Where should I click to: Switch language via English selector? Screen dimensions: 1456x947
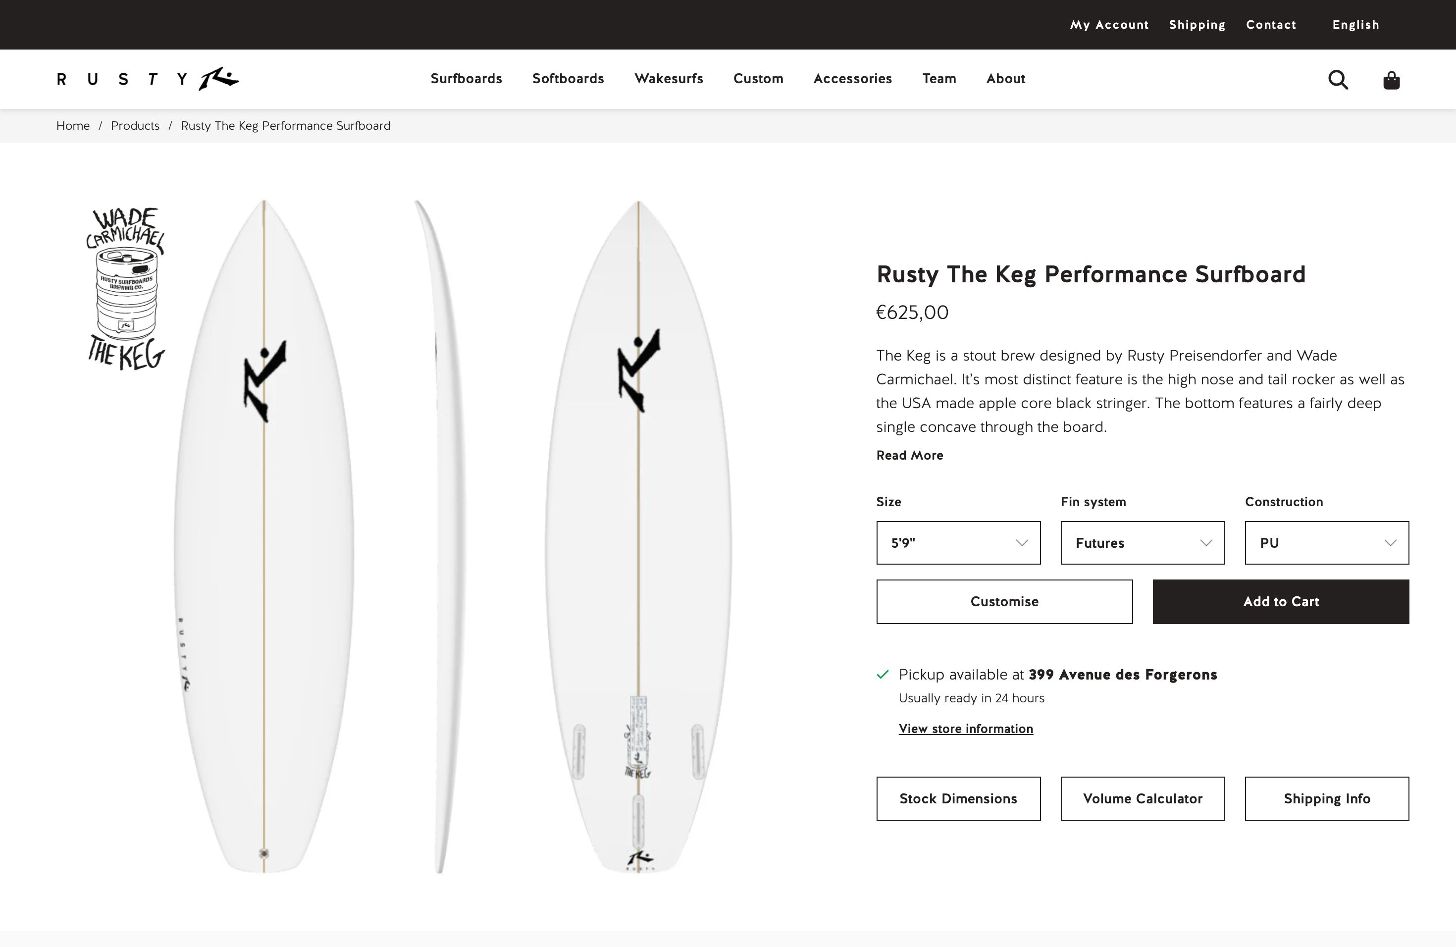pos(1355,24)
